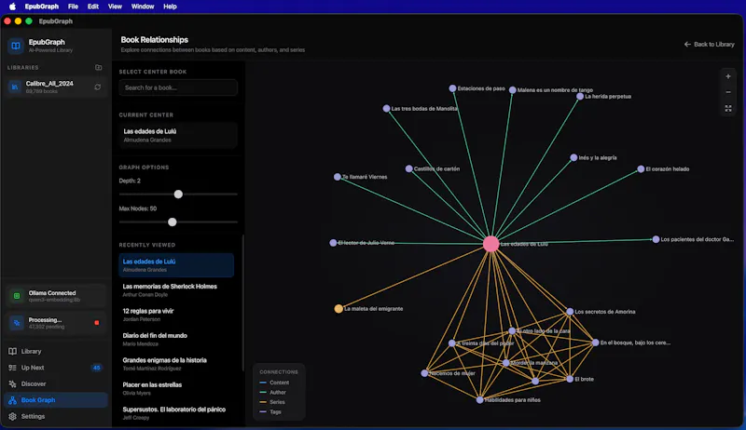Open Grandes enigmas de la historia
This screenshot has height=430, width=746.
pos(176,364)
